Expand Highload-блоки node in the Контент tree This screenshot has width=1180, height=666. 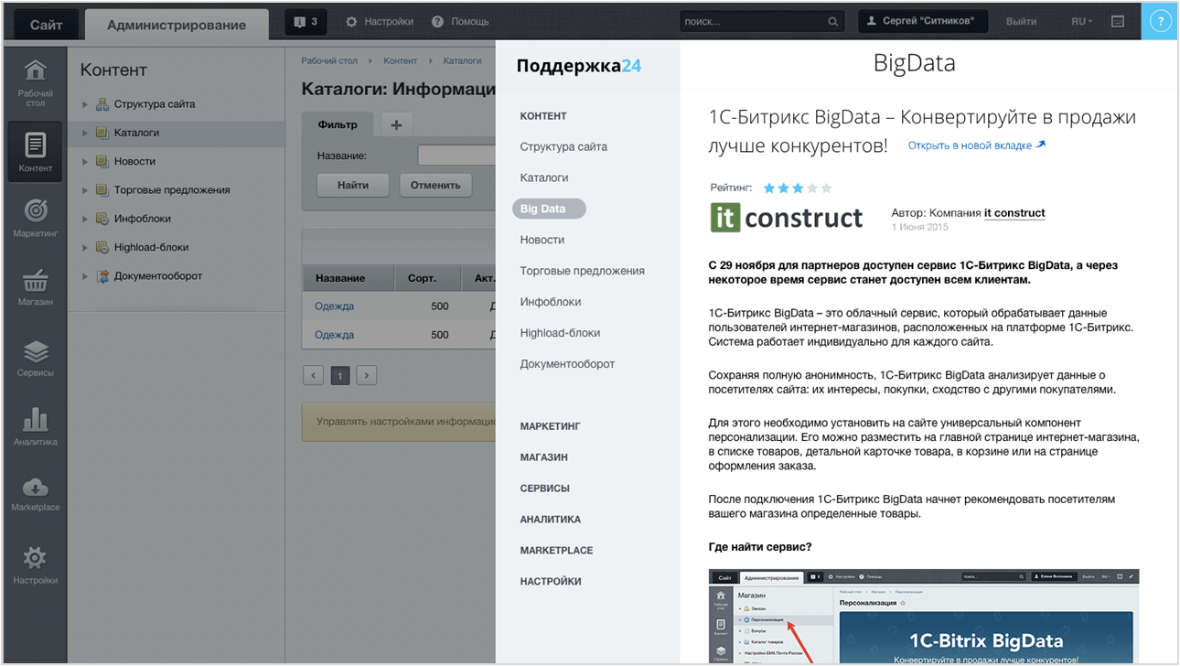tap(85, 247)
